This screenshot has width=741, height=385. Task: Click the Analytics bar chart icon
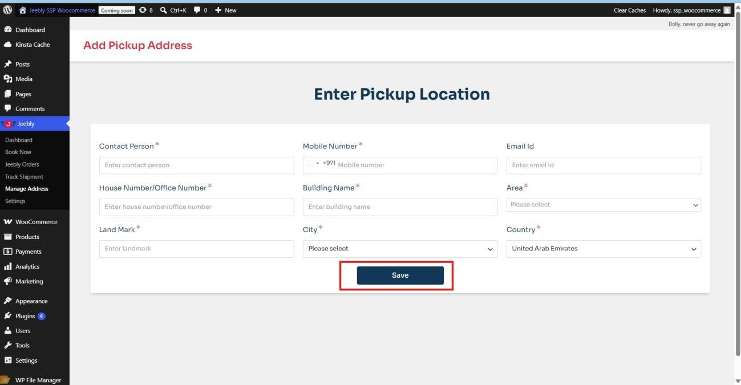(8, 266)
